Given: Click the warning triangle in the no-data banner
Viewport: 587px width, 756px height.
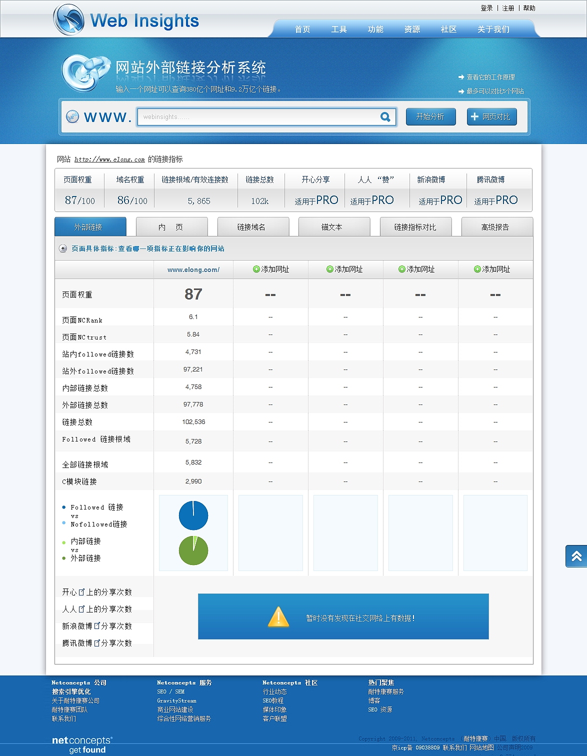Looking at the screenshot, I should tap(277, 617).
